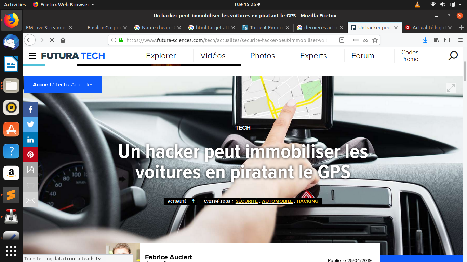Open the clock calendar Tue 15:25
The width and height of the screenshot is (467, 262).
click(245, 4)
